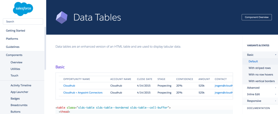Go to Components Overview sidebar item

pos(17,62)
